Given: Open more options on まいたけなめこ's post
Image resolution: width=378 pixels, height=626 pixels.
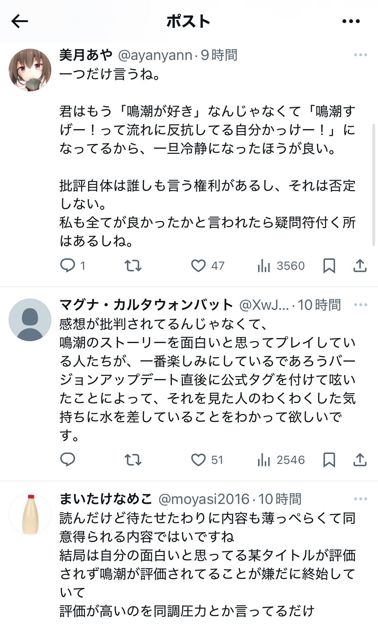Looking at the screenshot, I should 360,499.
